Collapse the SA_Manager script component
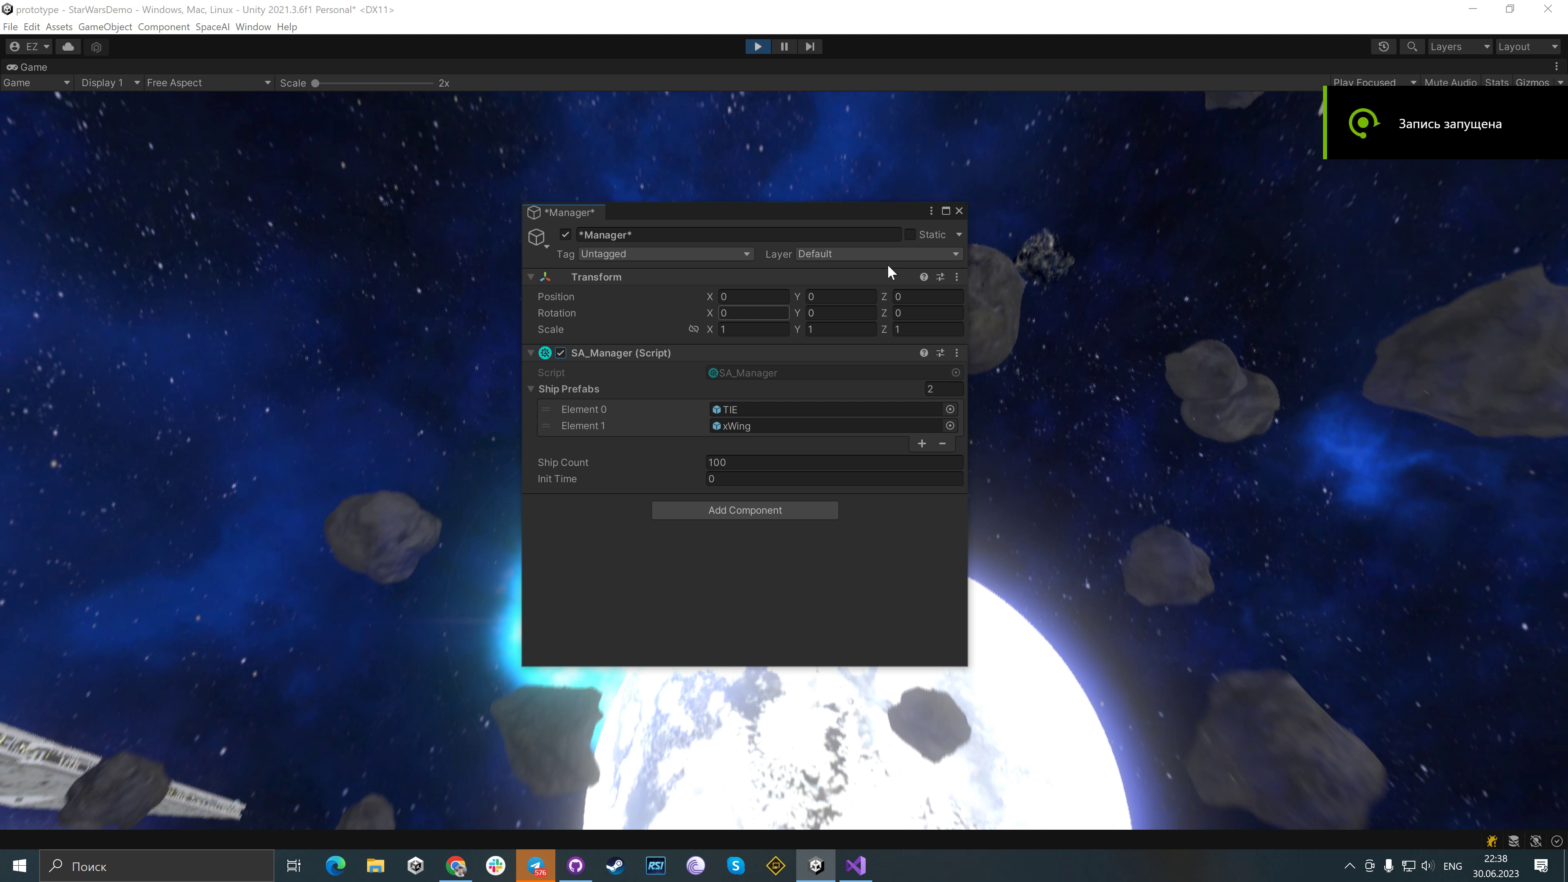 (531, 353)
